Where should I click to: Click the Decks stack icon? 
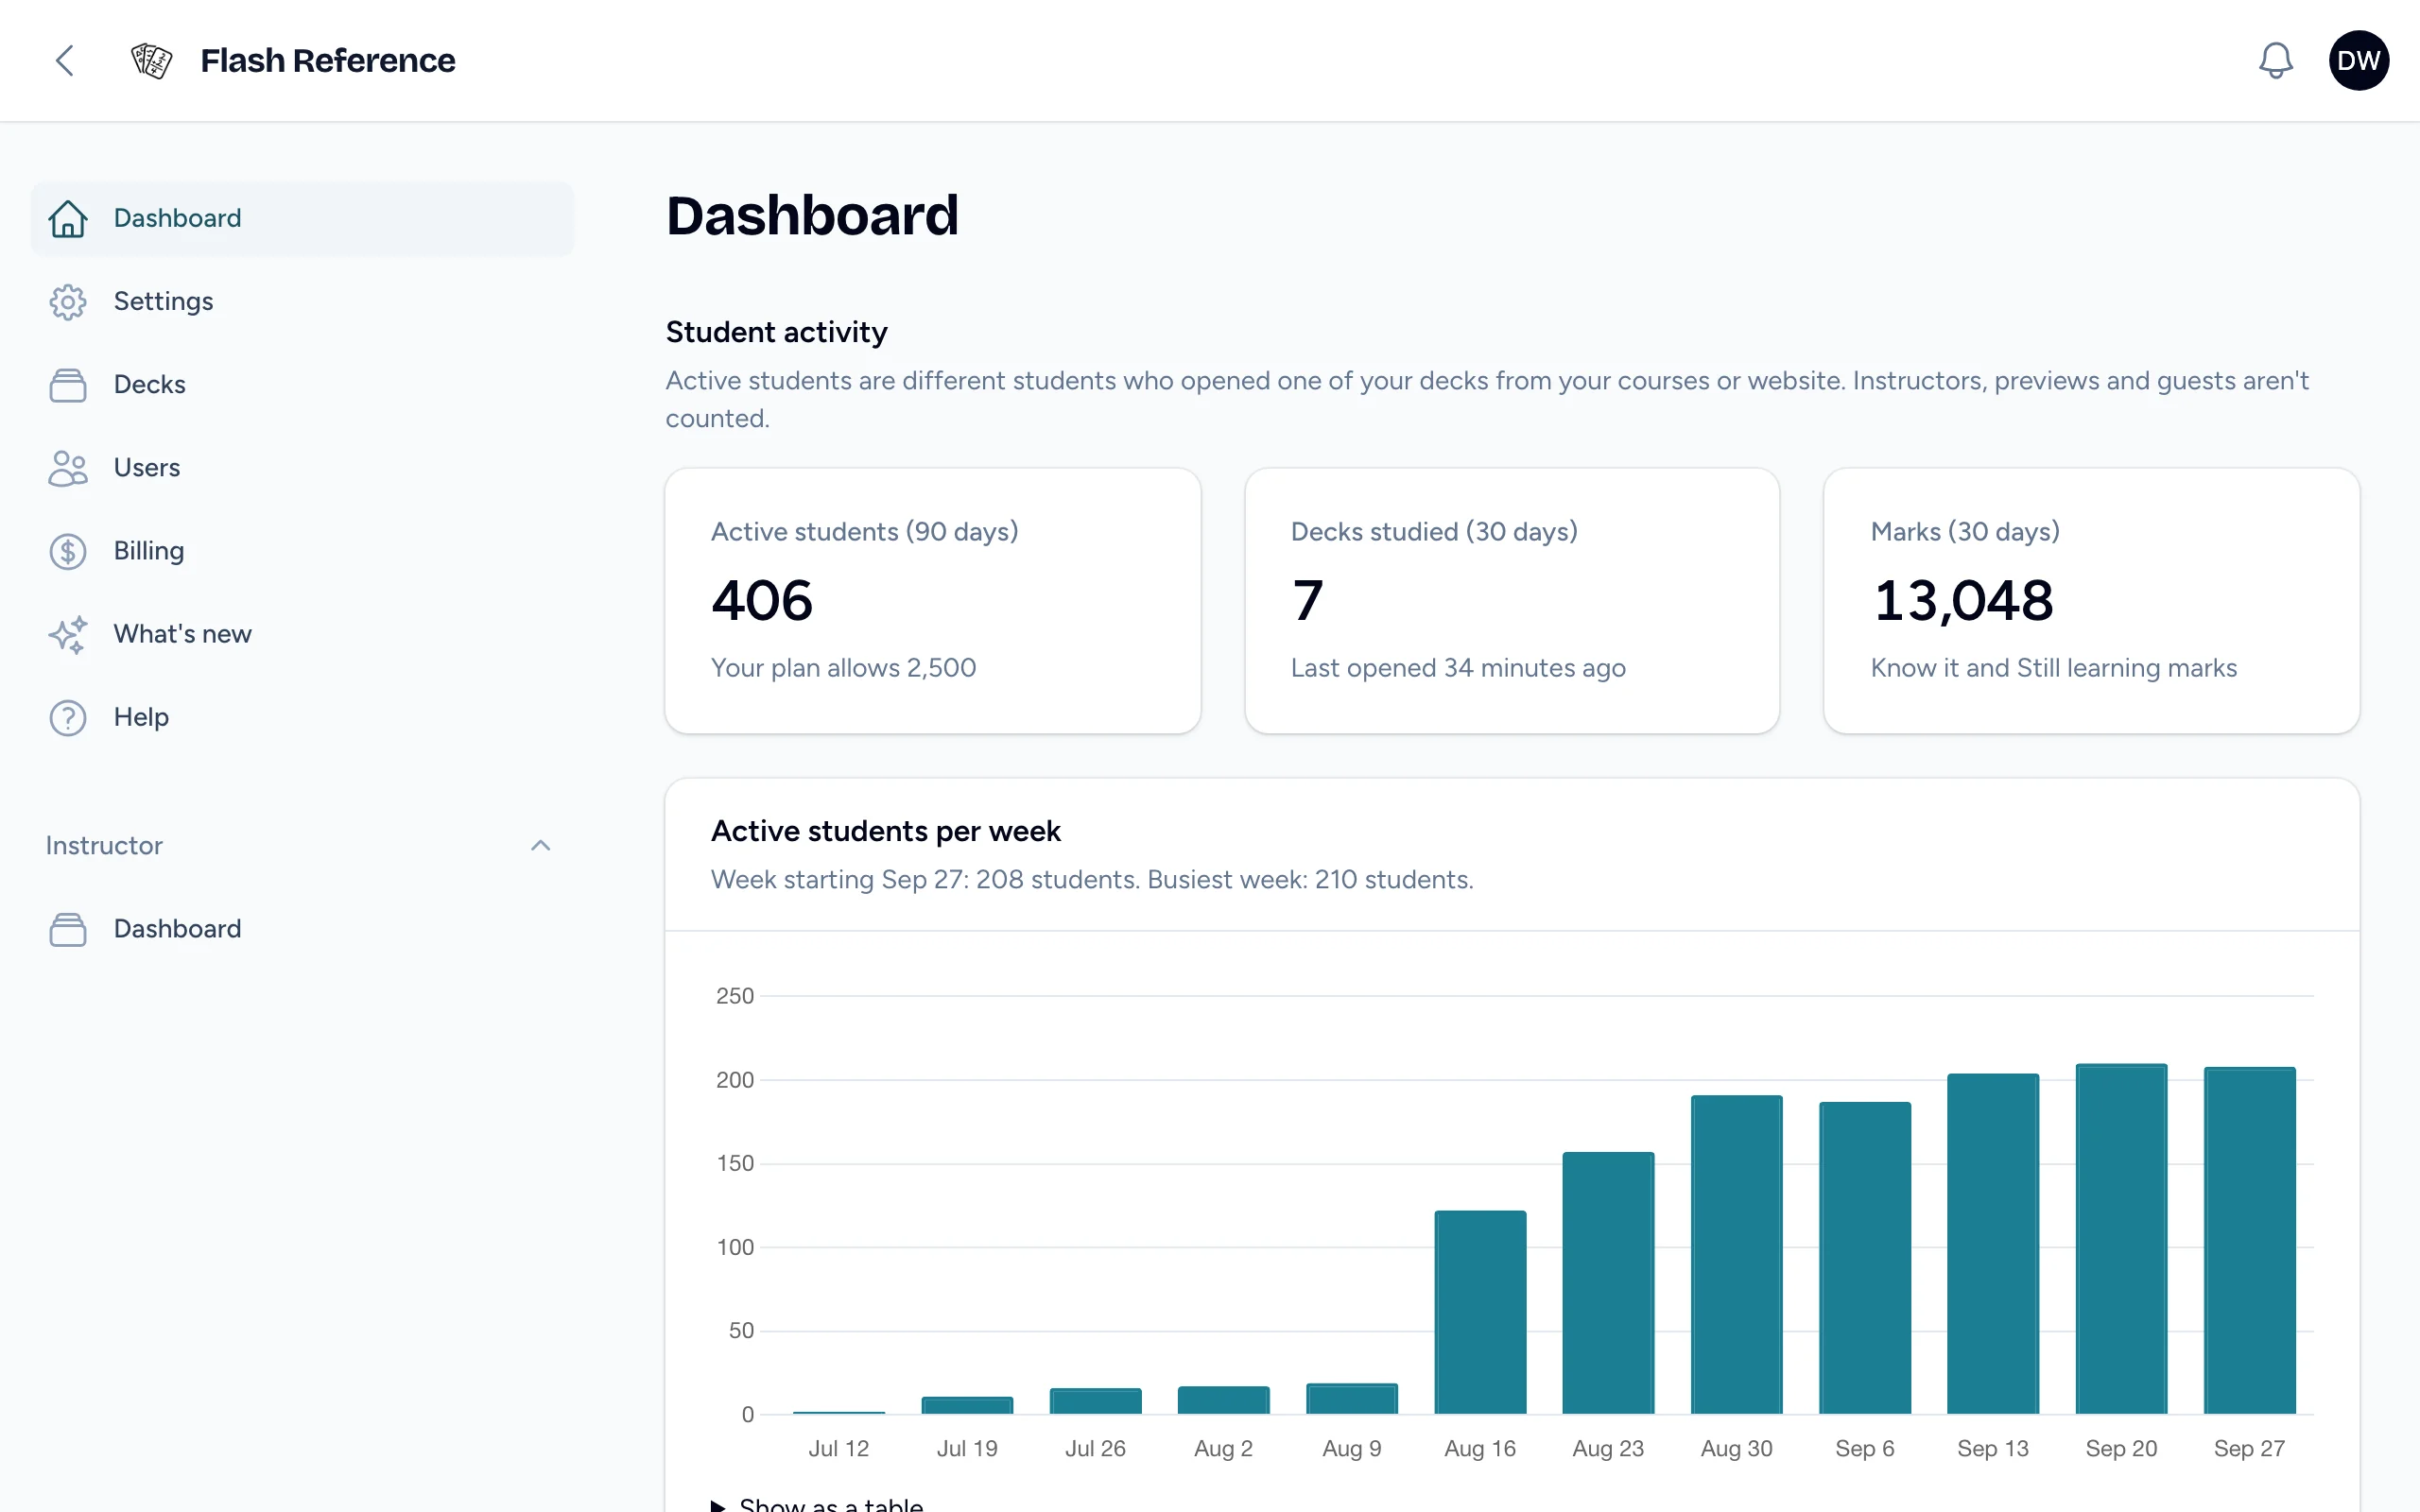tap(68, 385)
